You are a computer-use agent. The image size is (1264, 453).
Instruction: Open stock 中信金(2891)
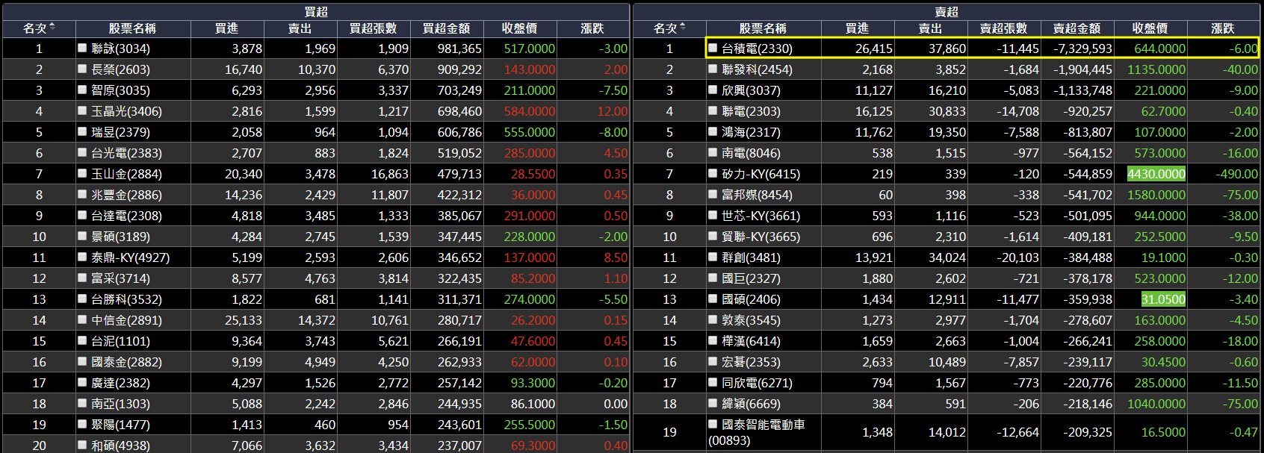point(126,320)
